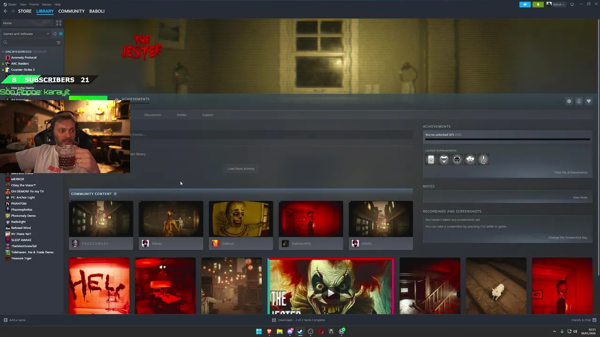This screenshot has height=337, width=600.
Task: Select Phasmophobia in library list
Action: (22, 210)
